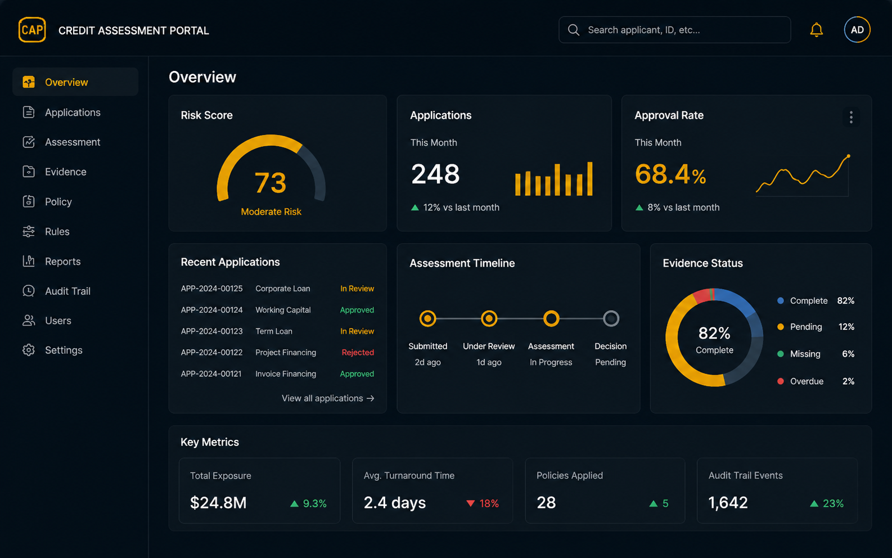The height and width of the screenshot is (558, 892).
Task: Open Users in sidebar
Action: pyautogui.click(x=75, y=321)
